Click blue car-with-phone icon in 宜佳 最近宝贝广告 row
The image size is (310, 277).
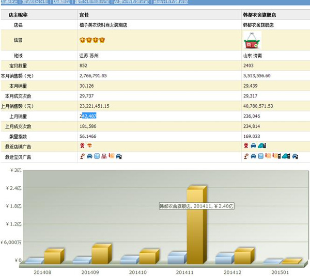(x=119, y=156)
